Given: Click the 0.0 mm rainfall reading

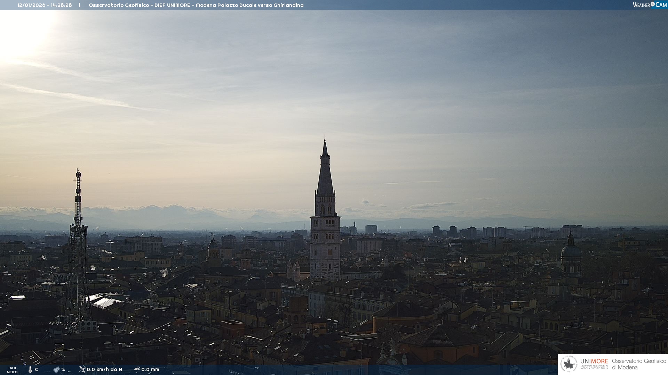Looking at the screenshot, I should click(150, 369).
